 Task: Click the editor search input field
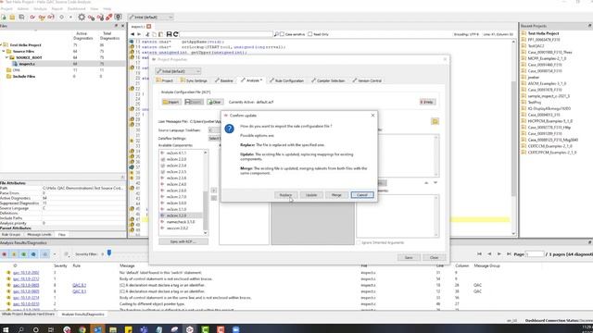[x=226, y=34]
